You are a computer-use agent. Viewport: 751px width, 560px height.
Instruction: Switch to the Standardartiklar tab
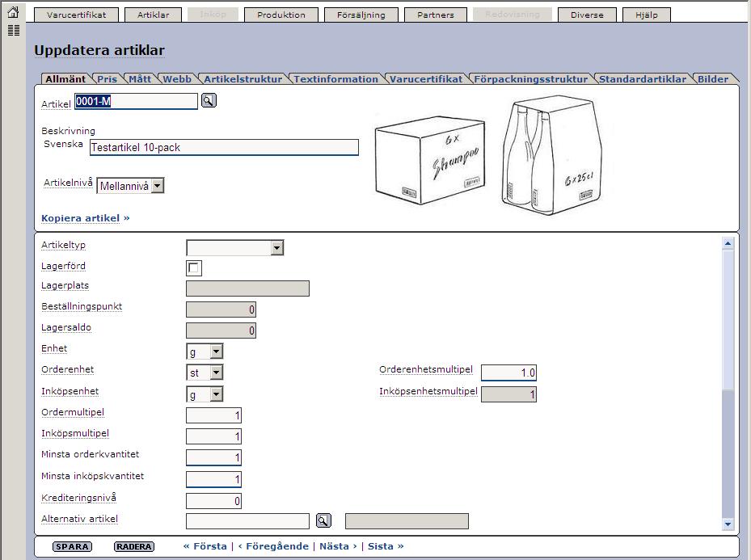point(643,79)
